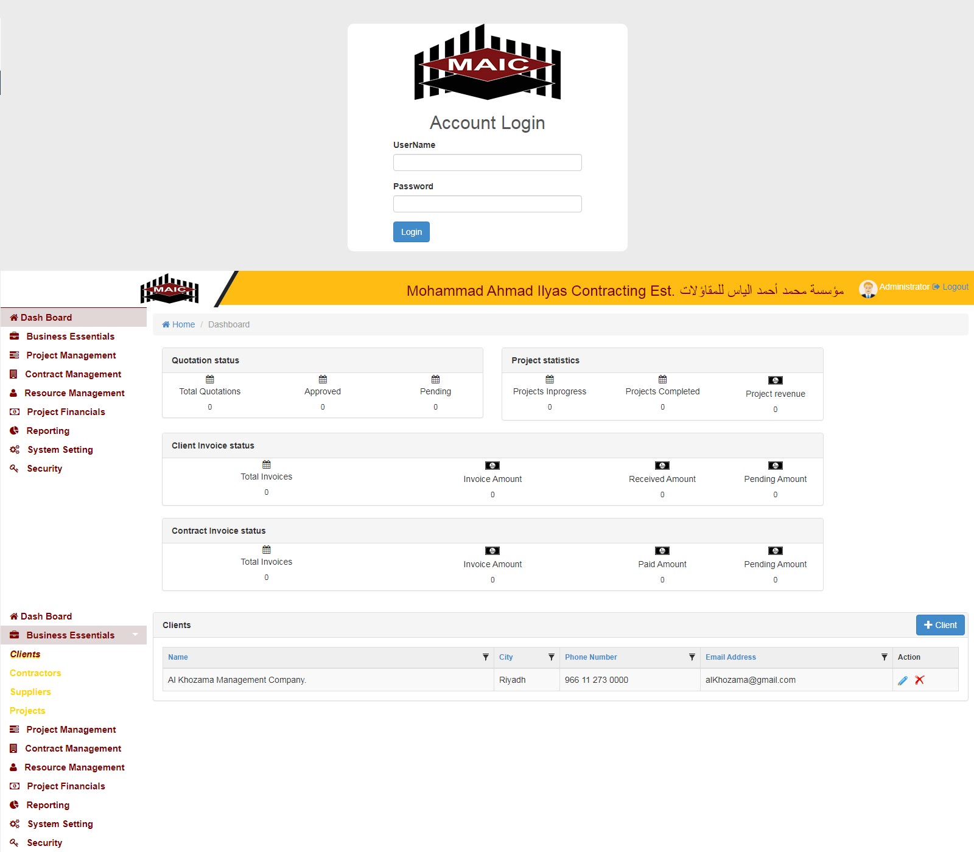Open the Contractors submenu item

(x=35, y=673)
